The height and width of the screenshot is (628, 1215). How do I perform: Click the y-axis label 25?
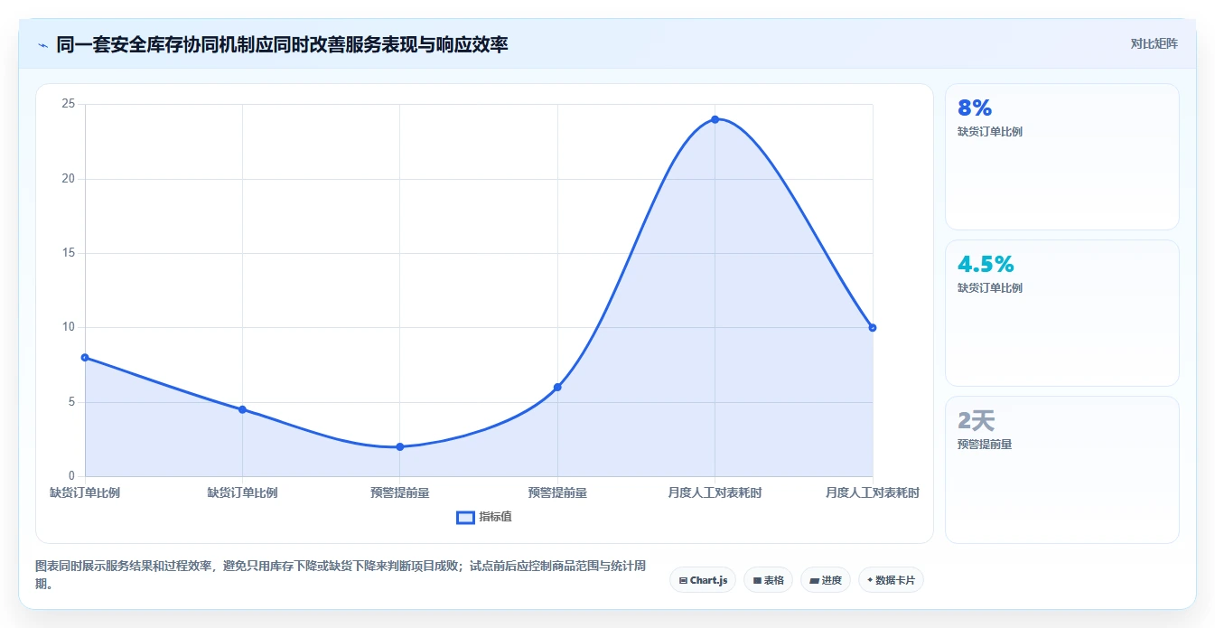tap(68, 104)
